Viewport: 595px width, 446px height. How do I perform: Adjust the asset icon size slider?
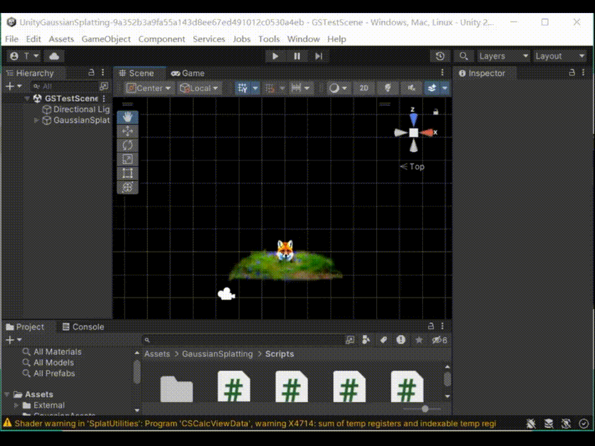point(425,409)
